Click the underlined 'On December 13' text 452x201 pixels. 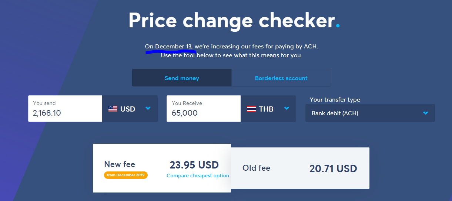click(169, 47)
